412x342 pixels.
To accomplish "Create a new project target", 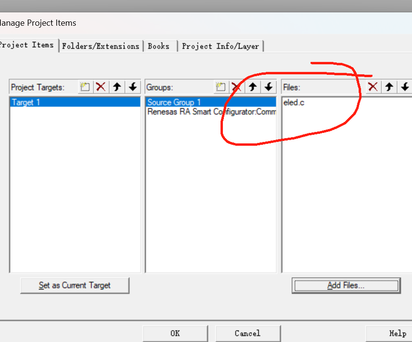I will 85,87.
